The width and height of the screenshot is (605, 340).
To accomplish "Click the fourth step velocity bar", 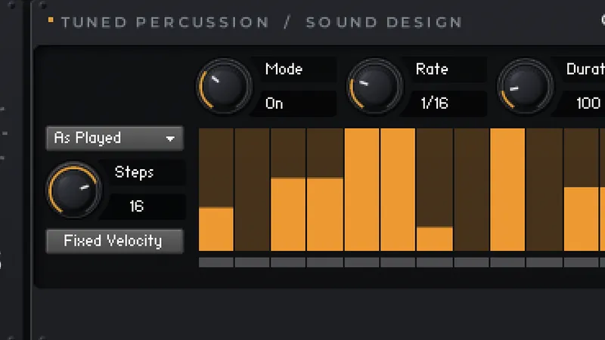I will tap(325, 190).
